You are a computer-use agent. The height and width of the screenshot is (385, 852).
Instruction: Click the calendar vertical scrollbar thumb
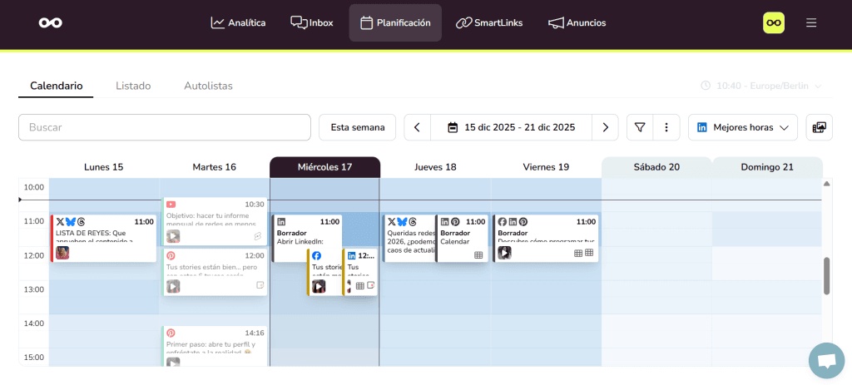[x=826, y=275]
